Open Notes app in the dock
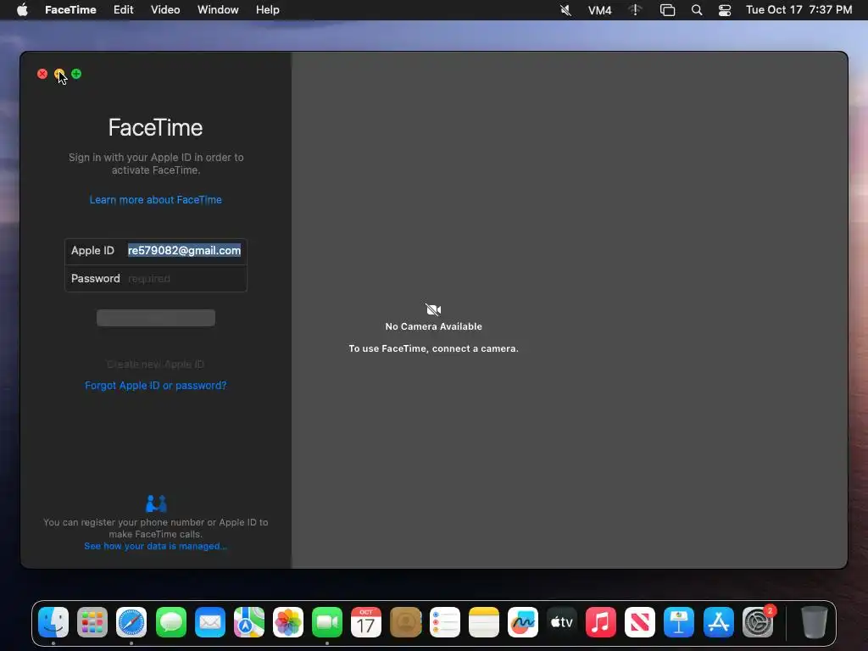This screenshot has width=868, height=651. (x=484, y=622)
